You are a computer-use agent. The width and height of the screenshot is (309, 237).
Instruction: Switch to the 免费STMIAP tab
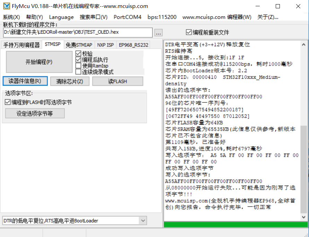pos(79,45)
